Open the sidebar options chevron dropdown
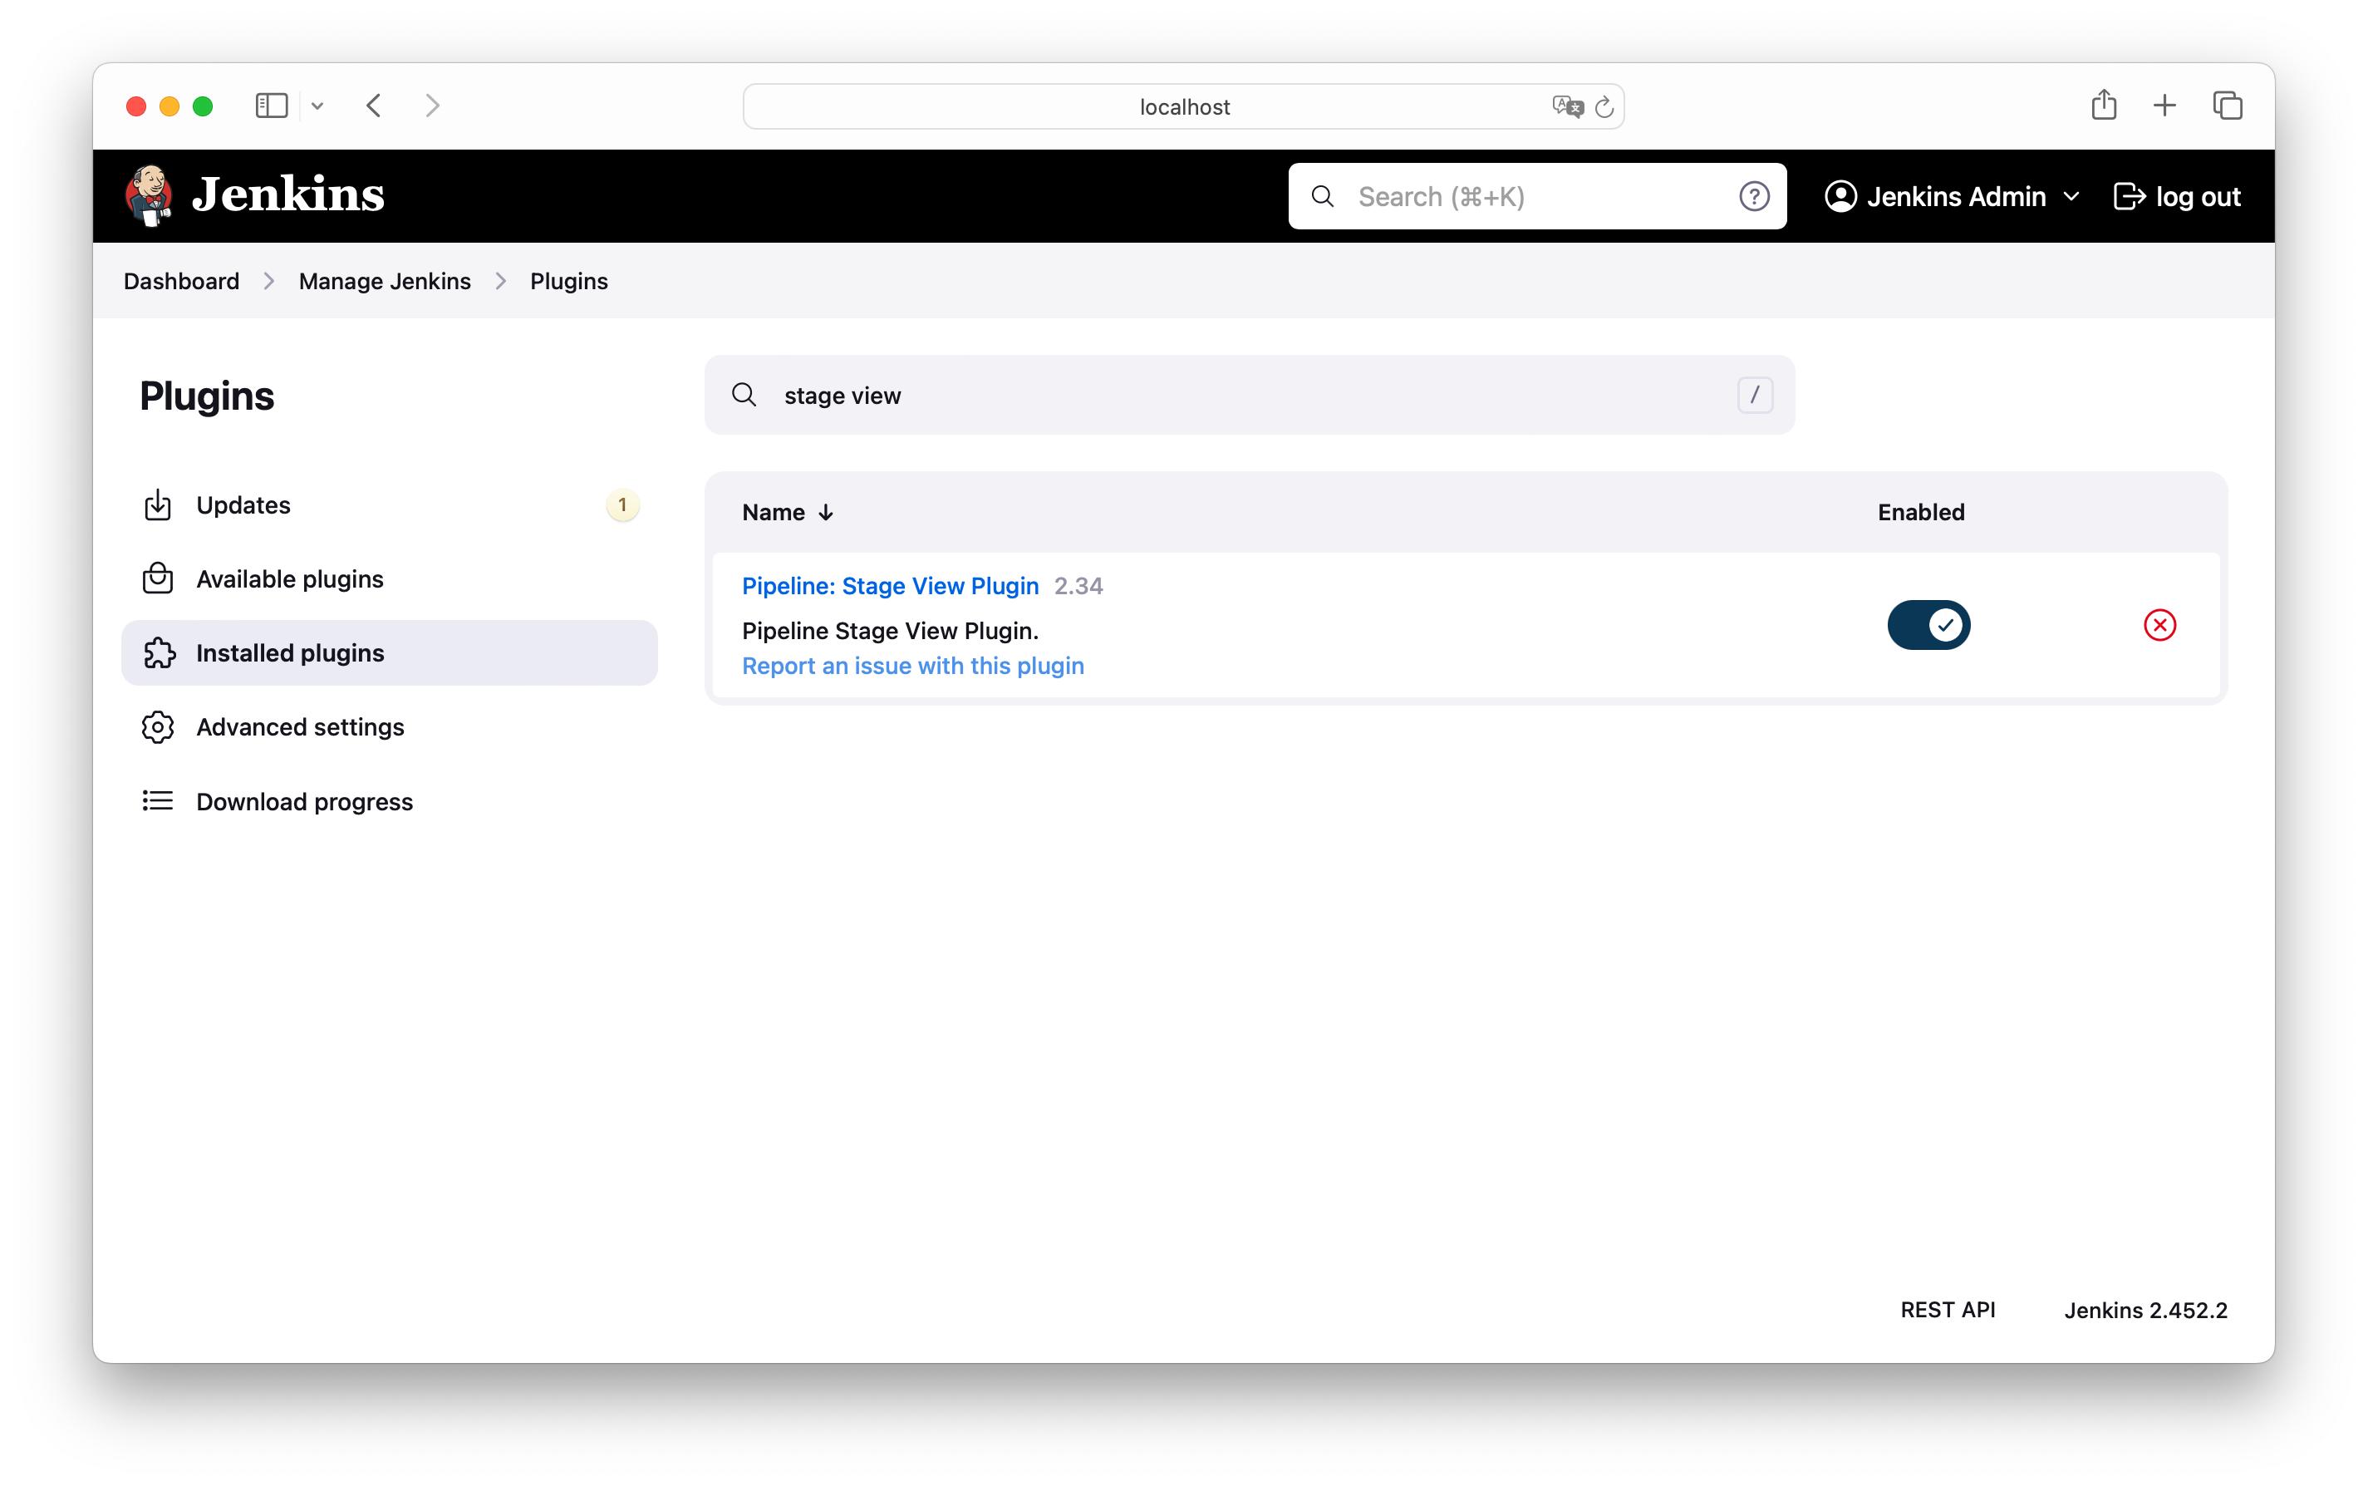The height and width of the screenshot is (1486, 2368). tap(317, 106)
